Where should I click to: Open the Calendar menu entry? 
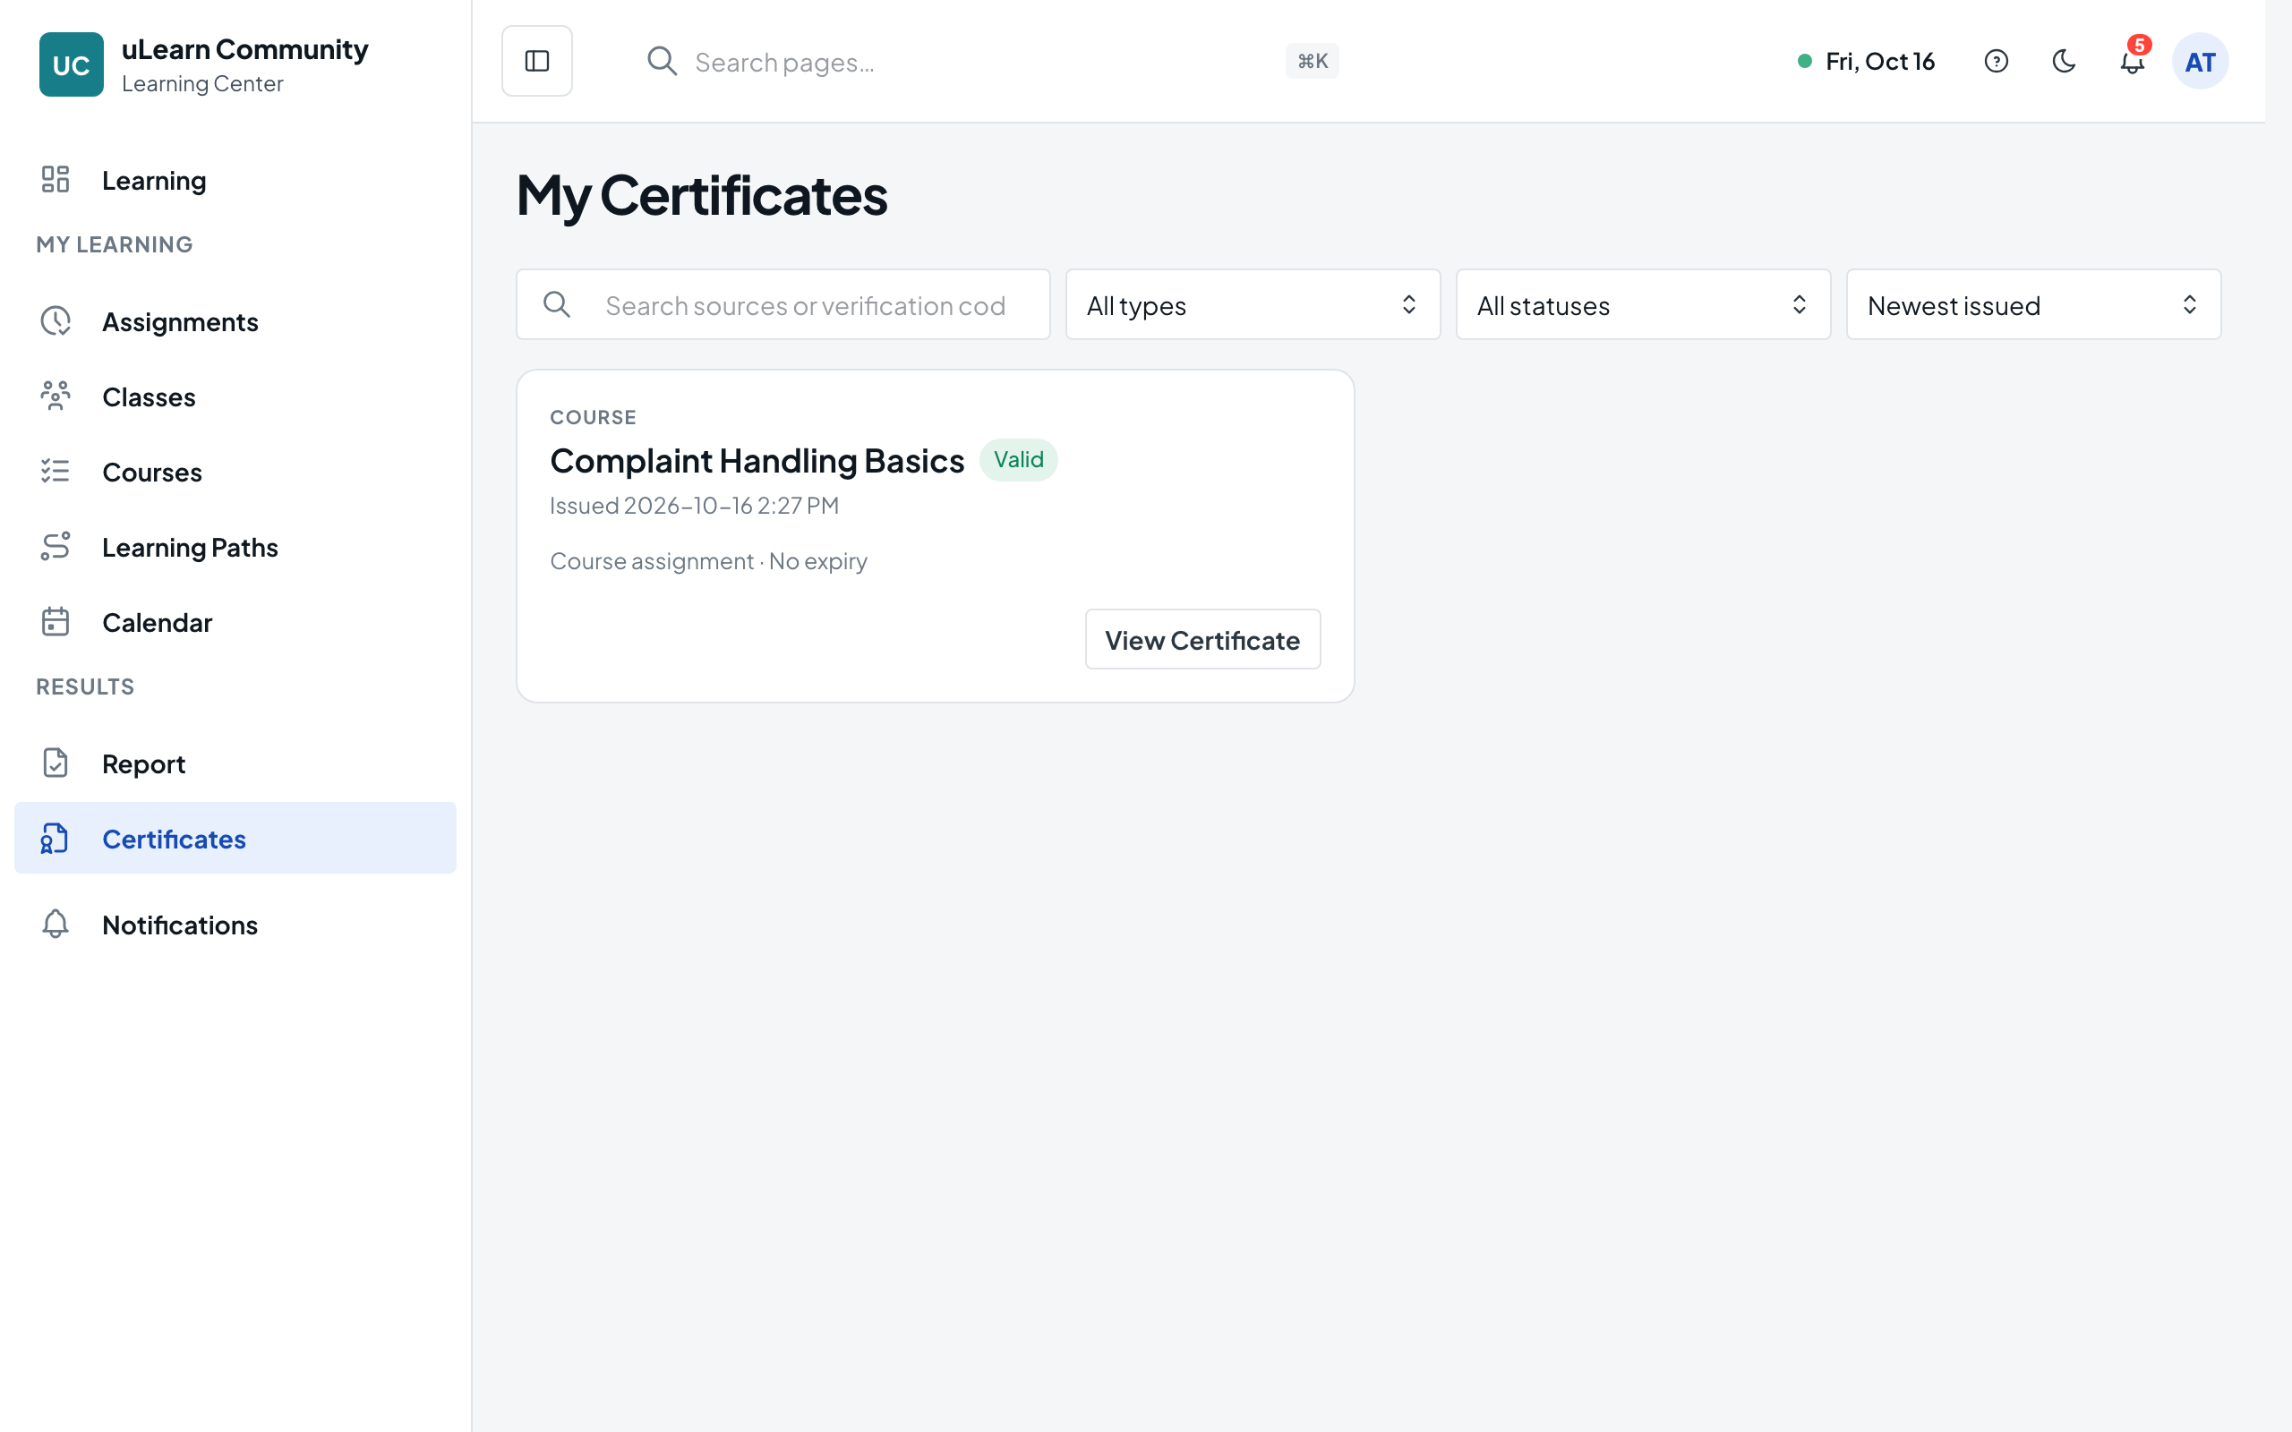point(235,622)
